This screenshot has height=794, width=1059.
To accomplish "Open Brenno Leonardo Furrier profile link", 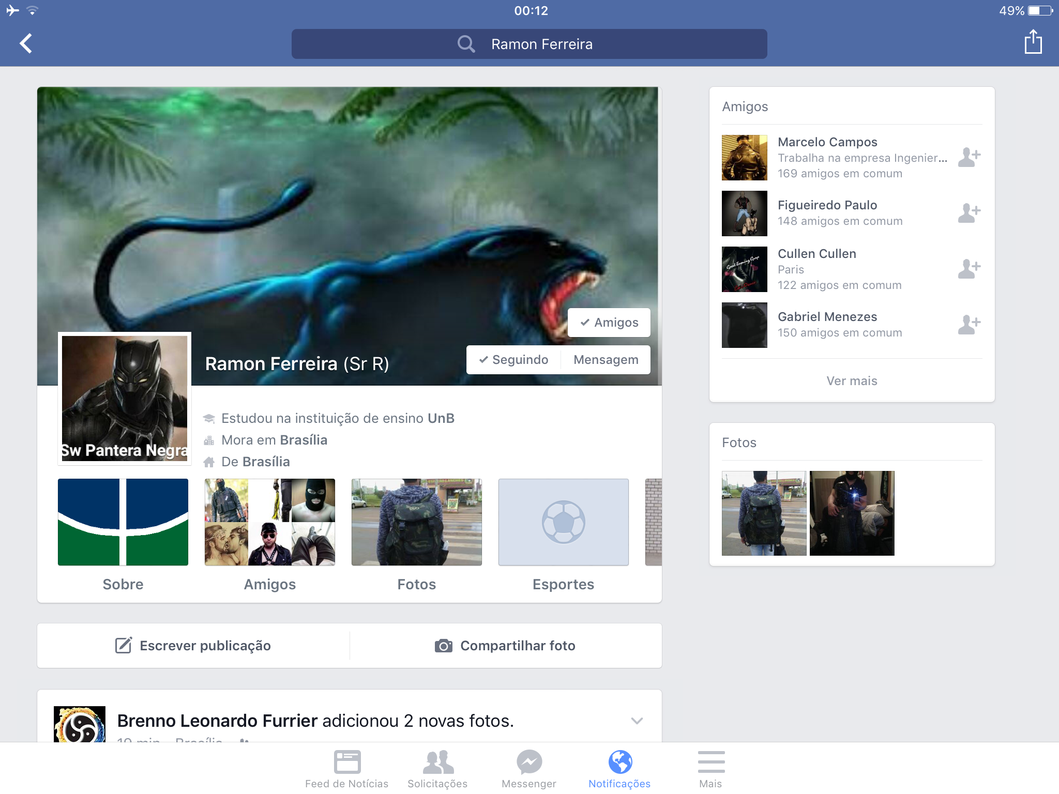I will 217,721.
